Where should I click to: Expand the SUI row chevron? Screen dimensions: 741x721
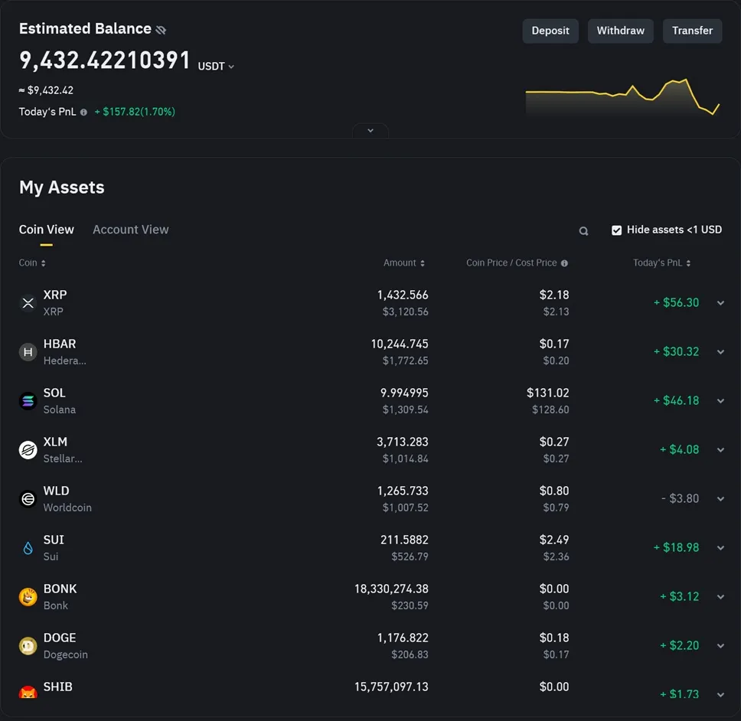point(720,548)
